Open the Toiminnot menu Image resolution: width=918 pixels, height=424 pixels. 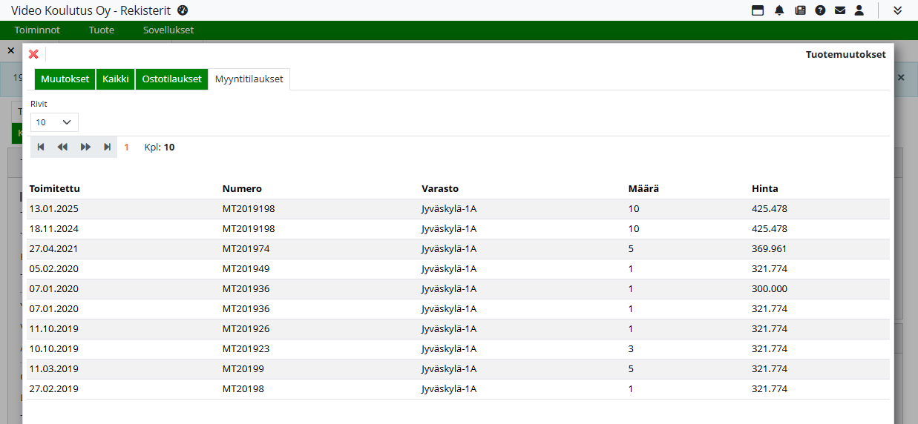[37, 30]
